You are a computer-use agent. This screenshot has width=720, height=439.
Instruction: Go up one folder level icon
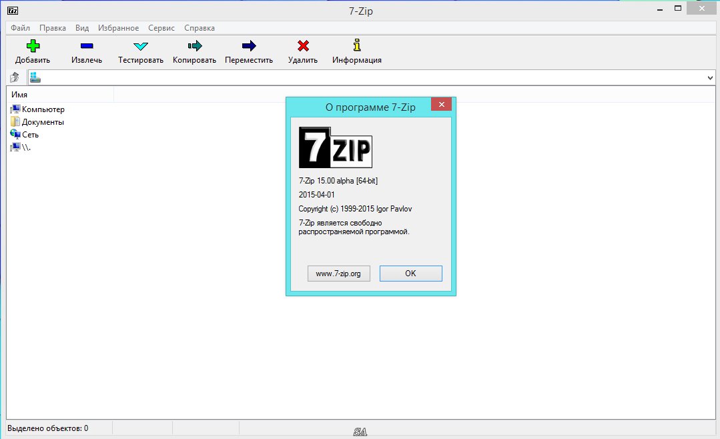(15, 77)
